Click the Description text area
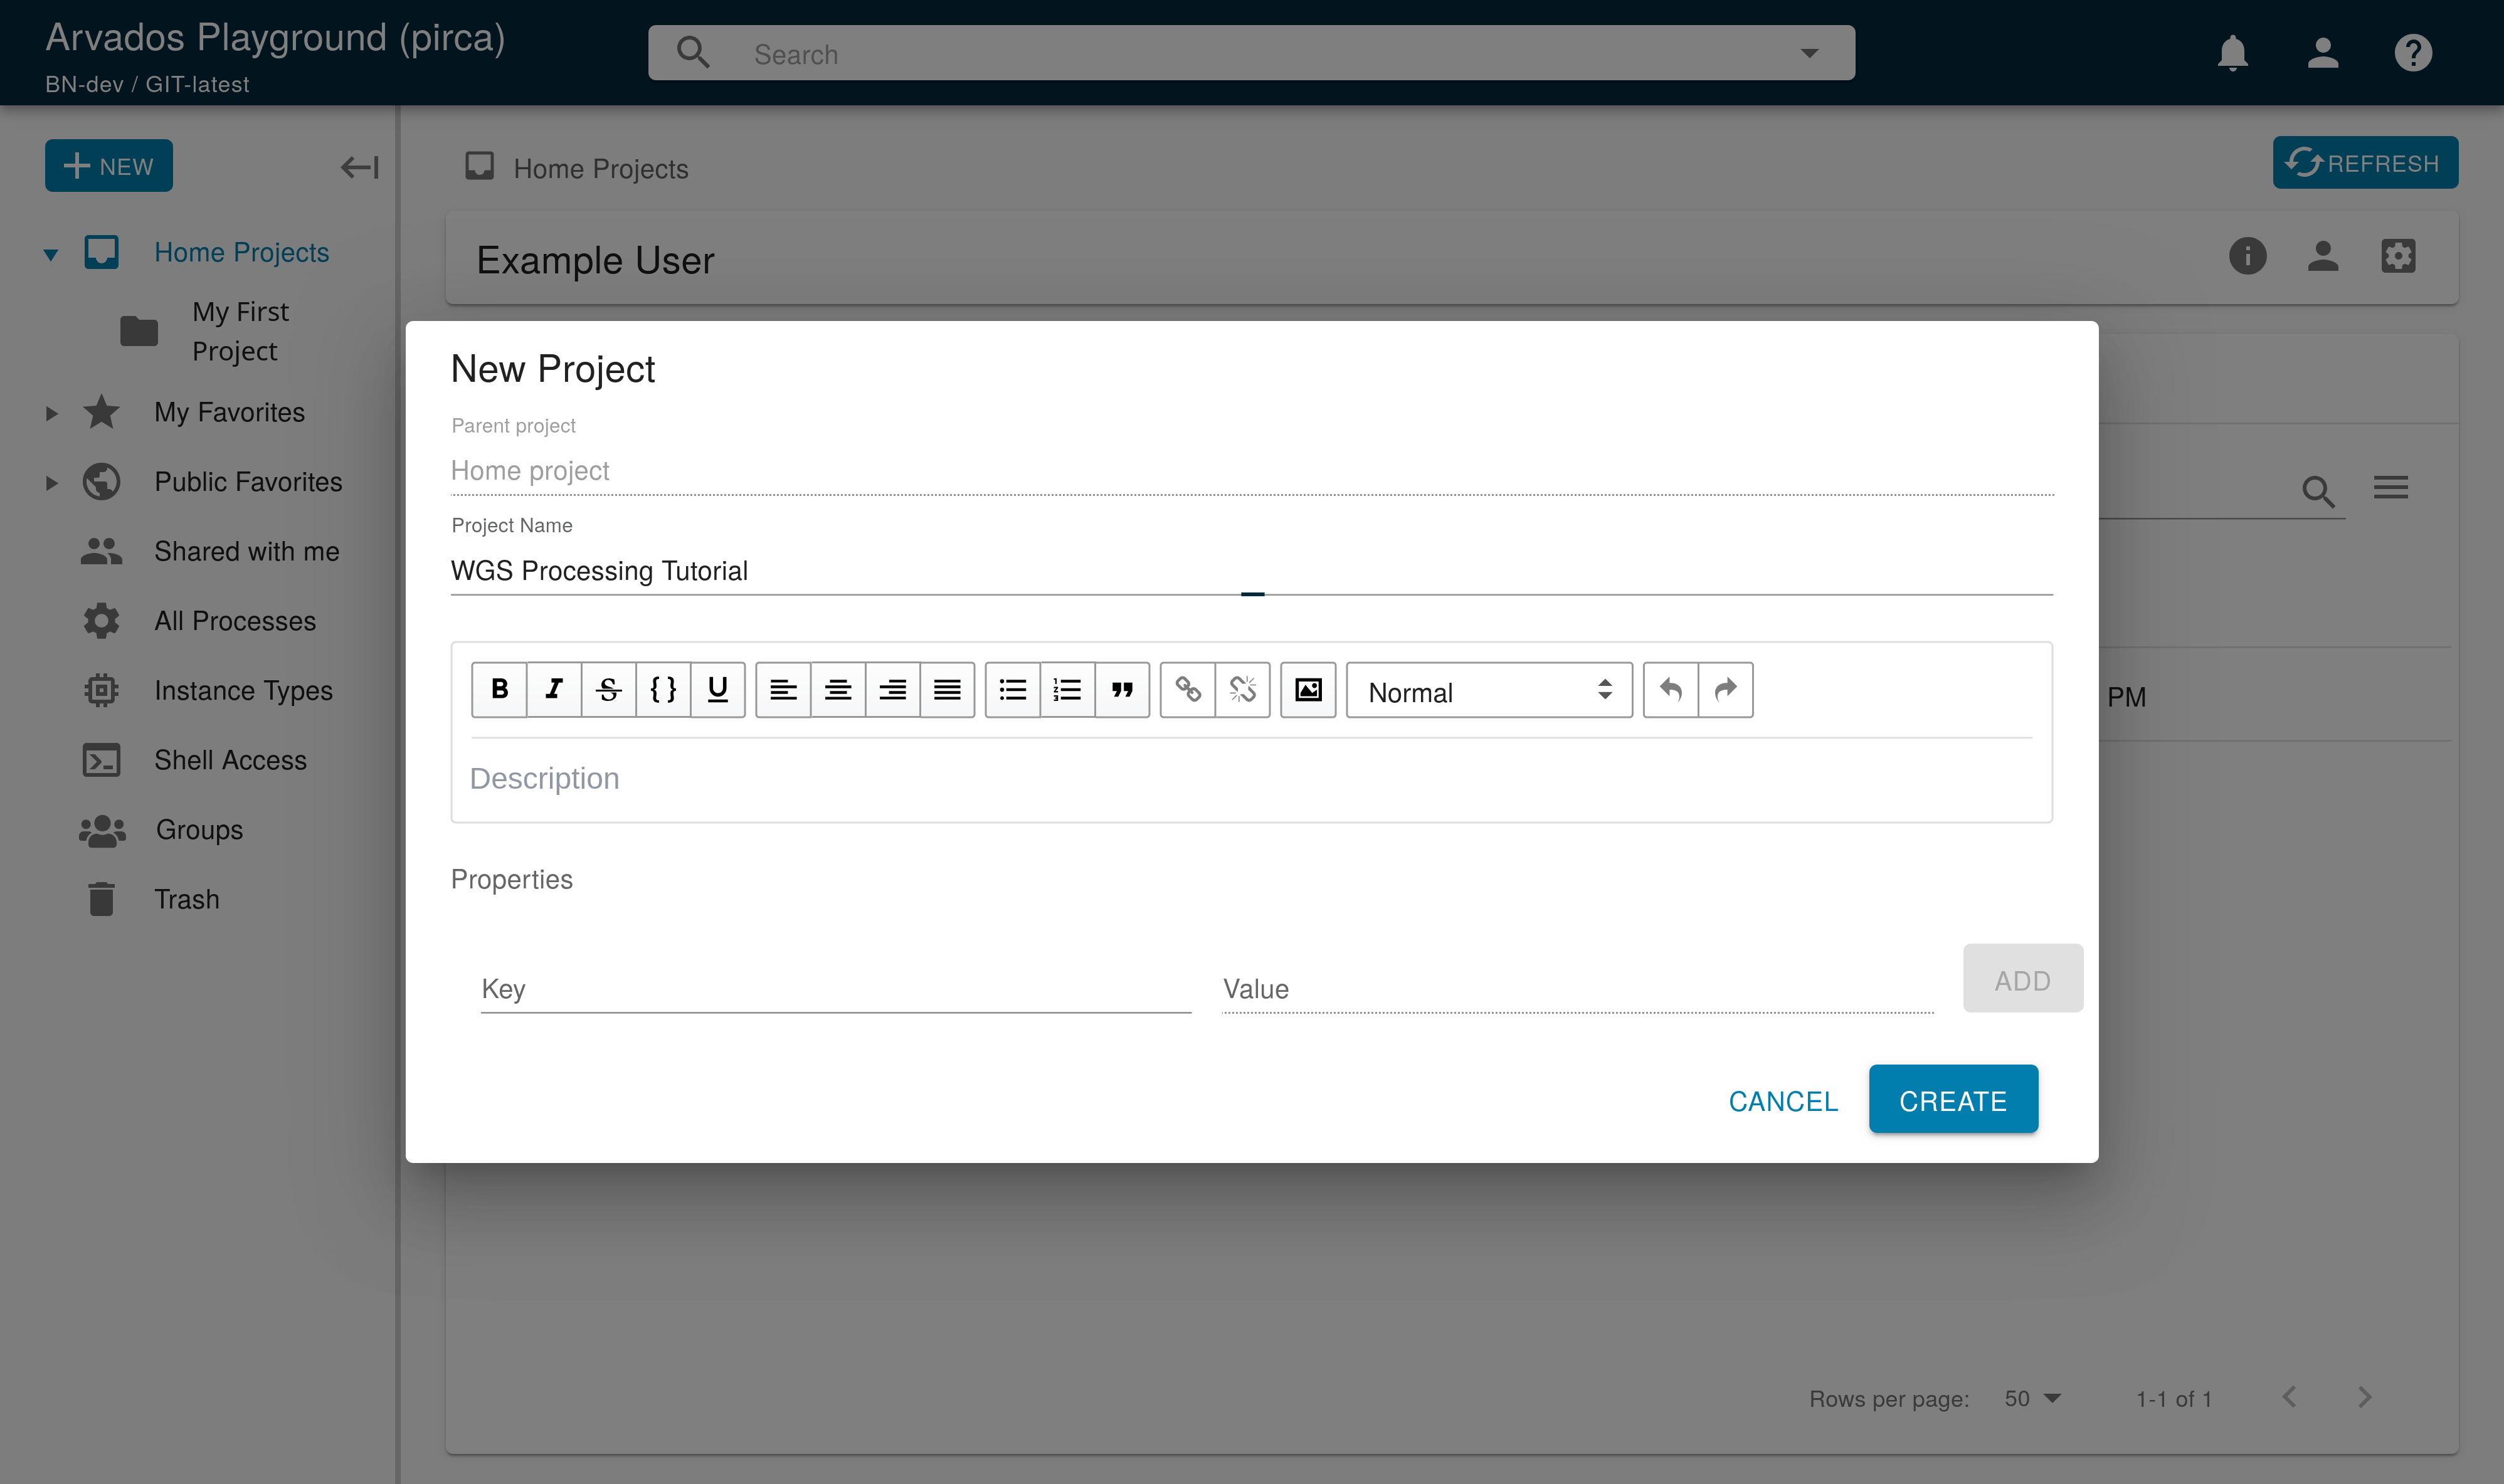The width and height of the screenshot is (2504, 1484). pos(1250,778)
